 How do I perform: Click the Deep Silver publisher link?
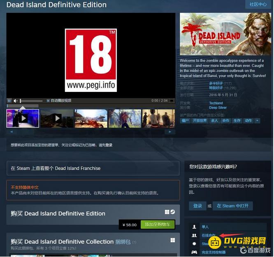point(218,108)
